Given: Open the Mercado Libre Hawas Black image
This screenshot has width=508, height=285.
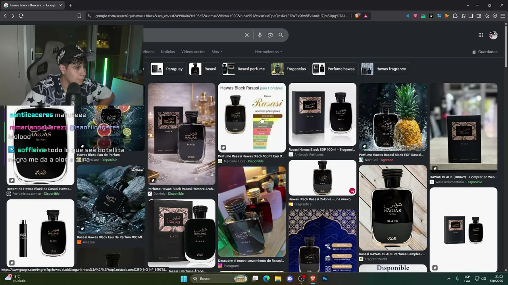Looking at the screenshot, I should [x=252, y=118].
